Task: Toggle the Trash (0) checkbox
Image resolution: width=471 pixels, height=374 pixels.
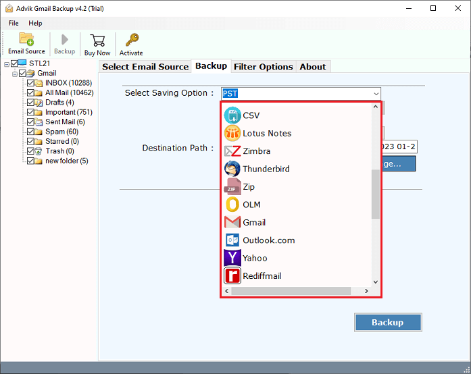Action: tap(30, 151)
